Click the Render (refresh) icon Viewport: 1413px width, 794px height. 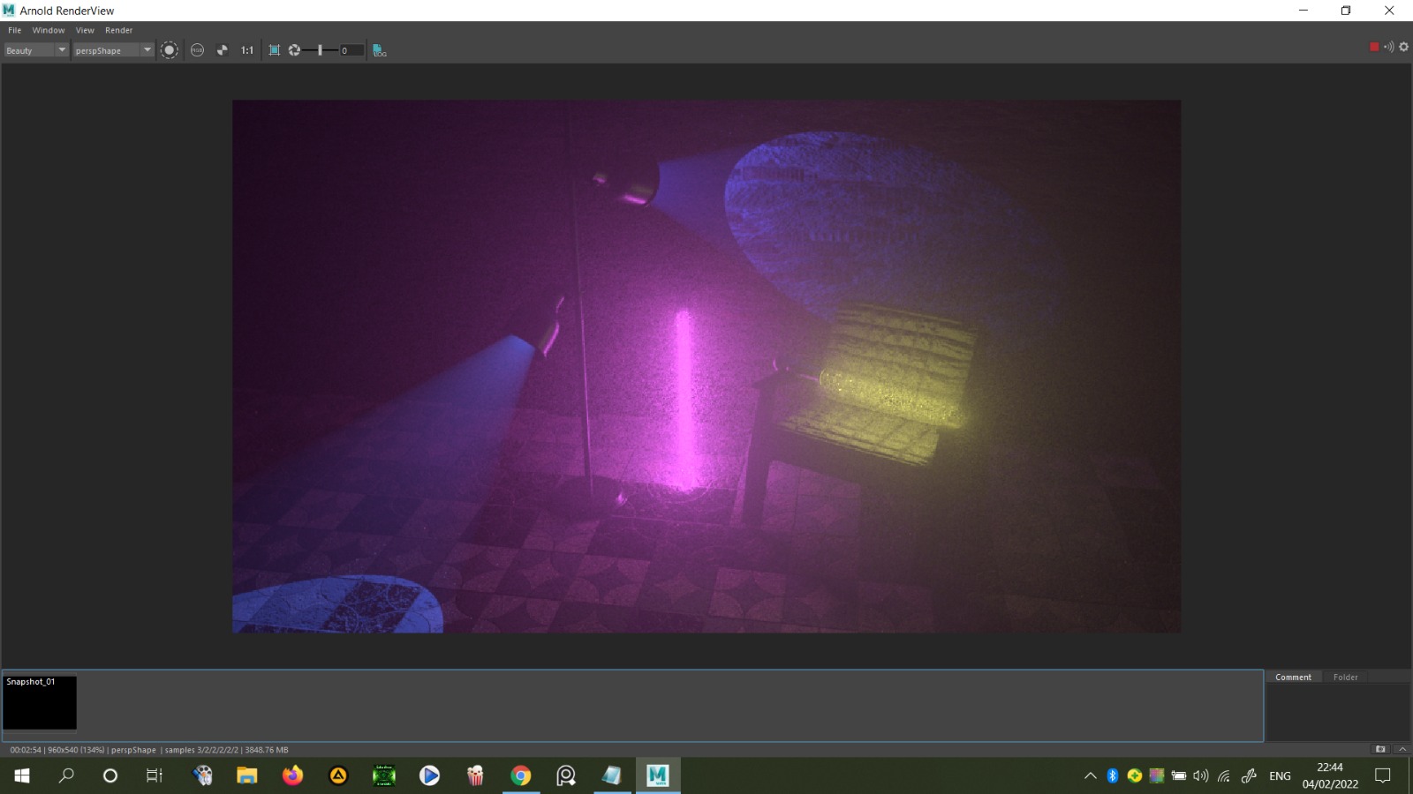coord(168,50)
